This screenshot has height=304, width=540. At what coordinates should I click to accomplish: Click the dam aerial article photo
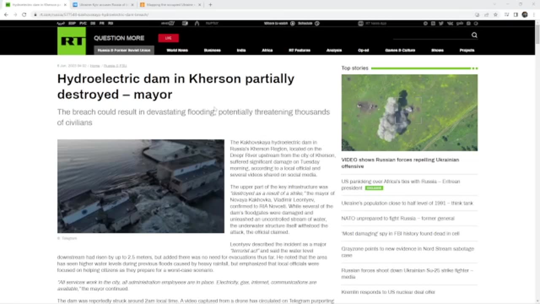141,186
